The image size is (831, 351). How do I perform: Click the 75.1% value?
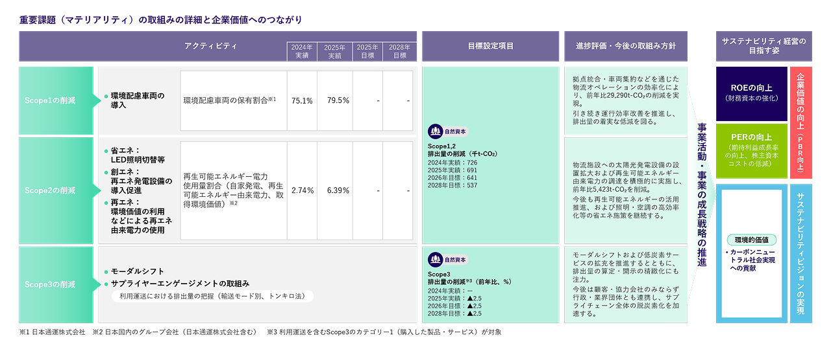pos(302,100)
